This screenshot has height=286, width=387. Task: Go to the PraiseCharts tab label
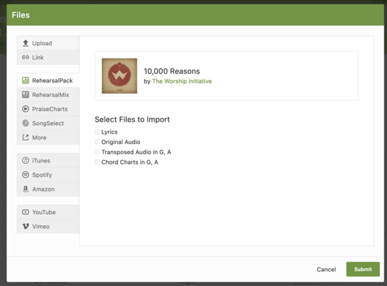[x=50, y=109]
